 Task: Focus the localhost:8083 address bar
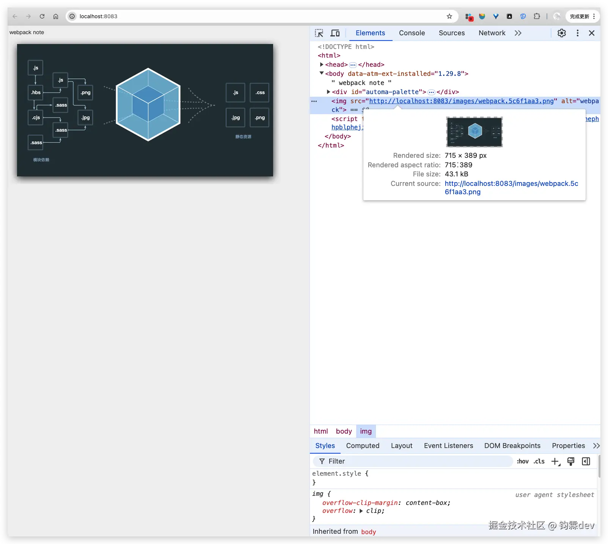coord(262,16)
